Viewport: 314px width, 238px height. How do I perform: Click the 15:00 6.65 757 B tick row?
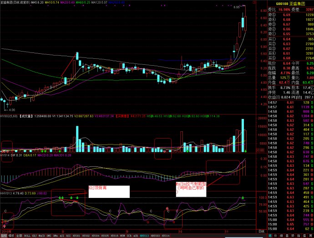(x=291, y=224)
